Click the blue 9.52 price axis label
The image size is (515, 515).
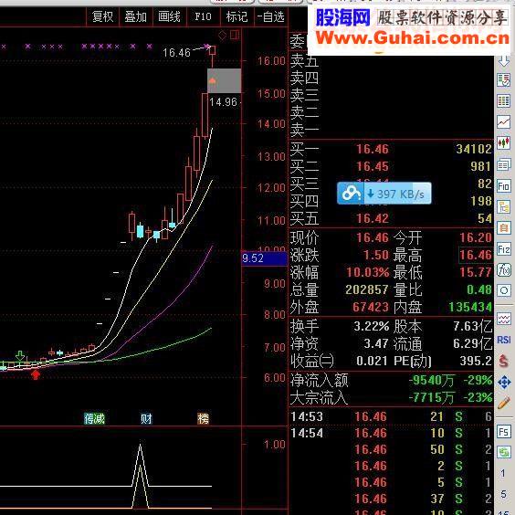click(264, 258)
